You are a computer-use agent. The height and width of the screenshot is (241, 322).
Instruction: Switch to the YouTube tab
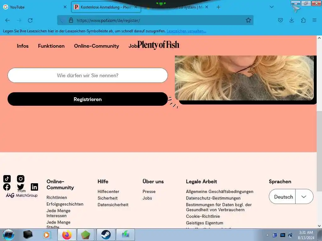pyautogui.click(x=35, y=7)
